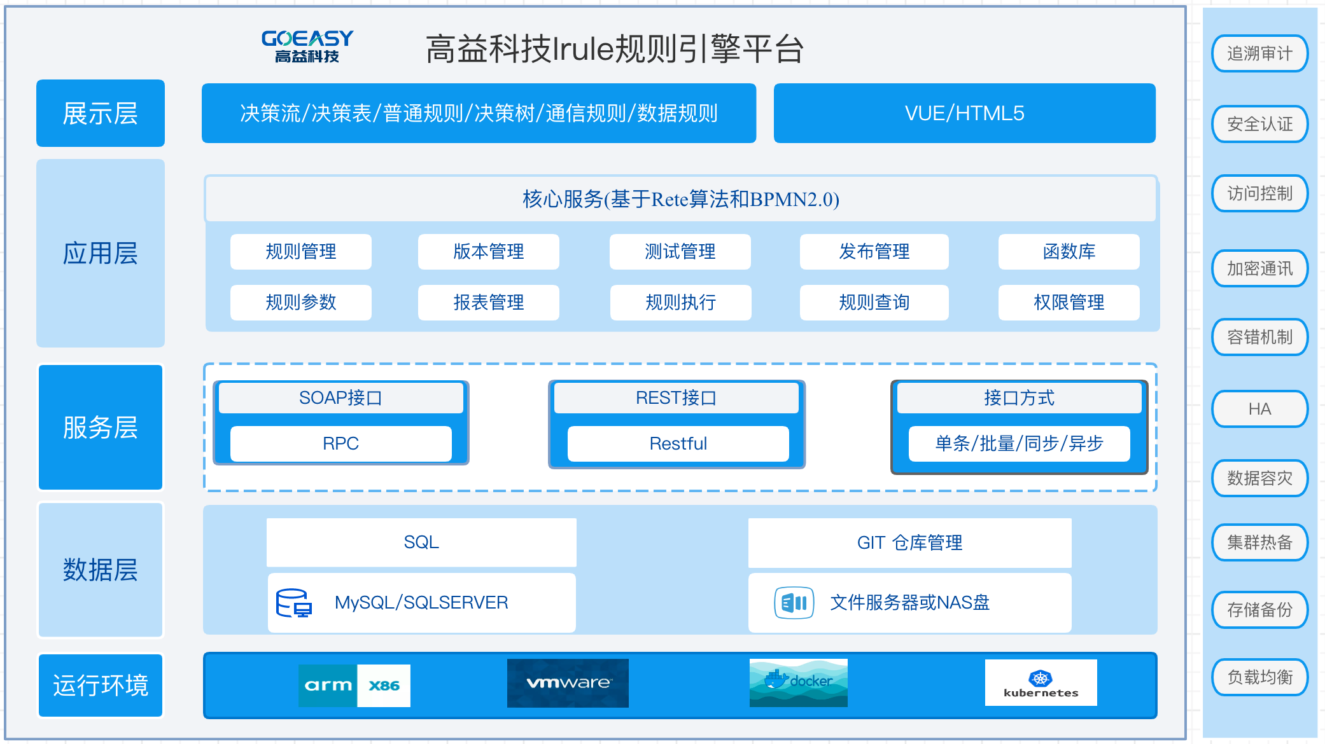The width and height of the screenshot is (1325, 744).
Task: Click the 文件服务器或NAS盘 file icon
Action: (x=794, y=602)
